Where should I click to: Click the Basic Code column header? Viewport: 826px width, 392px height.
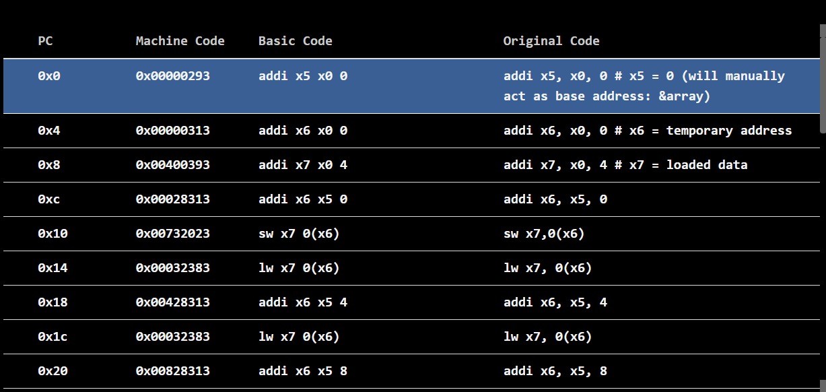(295, 41)
